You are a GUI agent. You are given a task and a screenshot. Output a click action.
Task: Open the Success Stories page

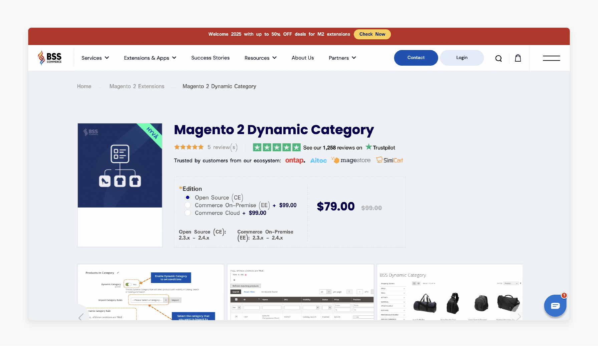tap(210, 58)
